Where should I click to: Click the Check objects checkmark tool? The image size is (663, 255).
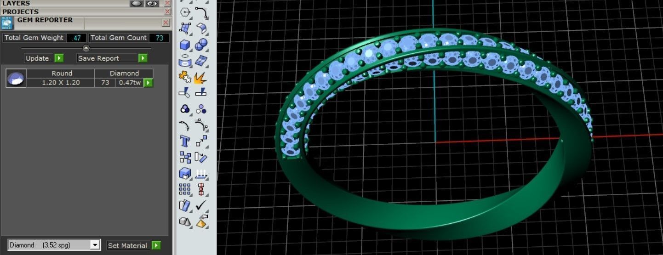201,205
